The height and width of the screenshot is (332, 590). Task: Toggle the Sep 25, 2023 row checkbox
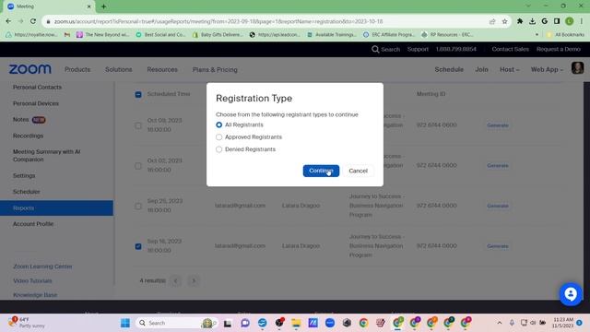pyautogui.click(x=138, y=206)
